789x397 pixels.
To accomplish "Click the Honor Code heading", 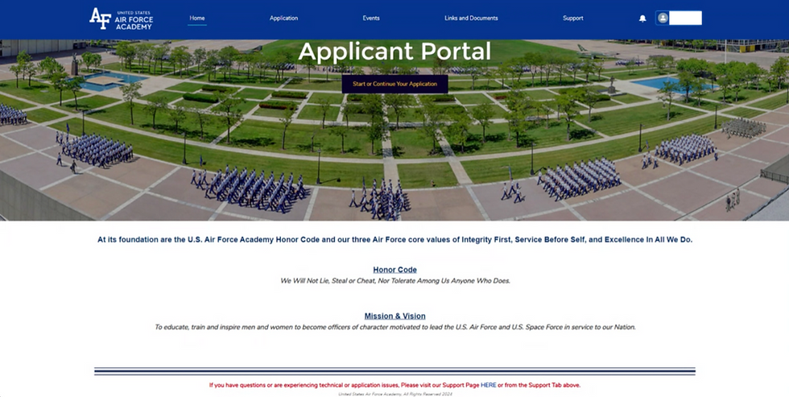I will (395, 270).
